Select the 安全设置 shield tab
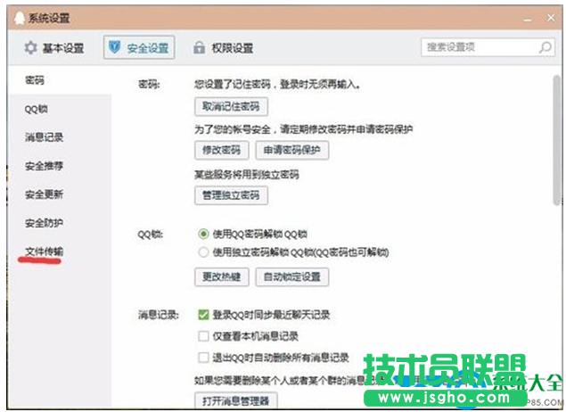 tap(138, 48)
